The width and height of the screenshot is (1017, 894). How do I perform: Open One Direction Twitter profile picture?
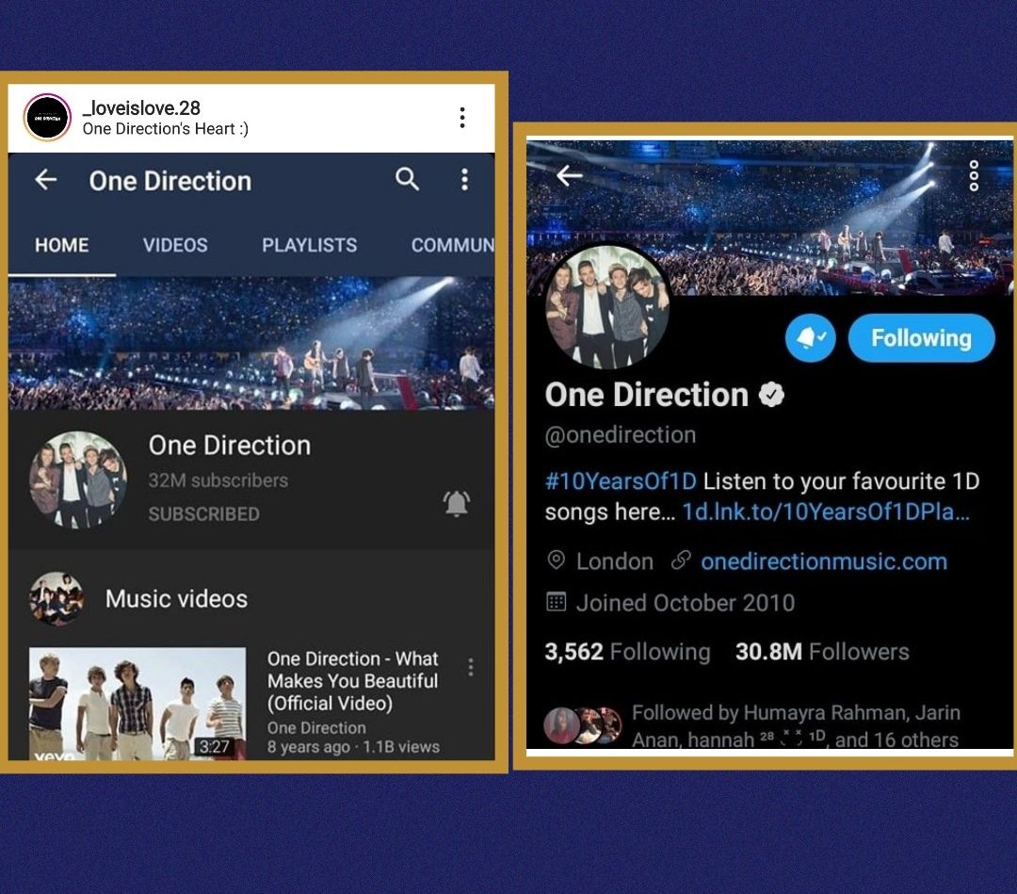point(607,307)
